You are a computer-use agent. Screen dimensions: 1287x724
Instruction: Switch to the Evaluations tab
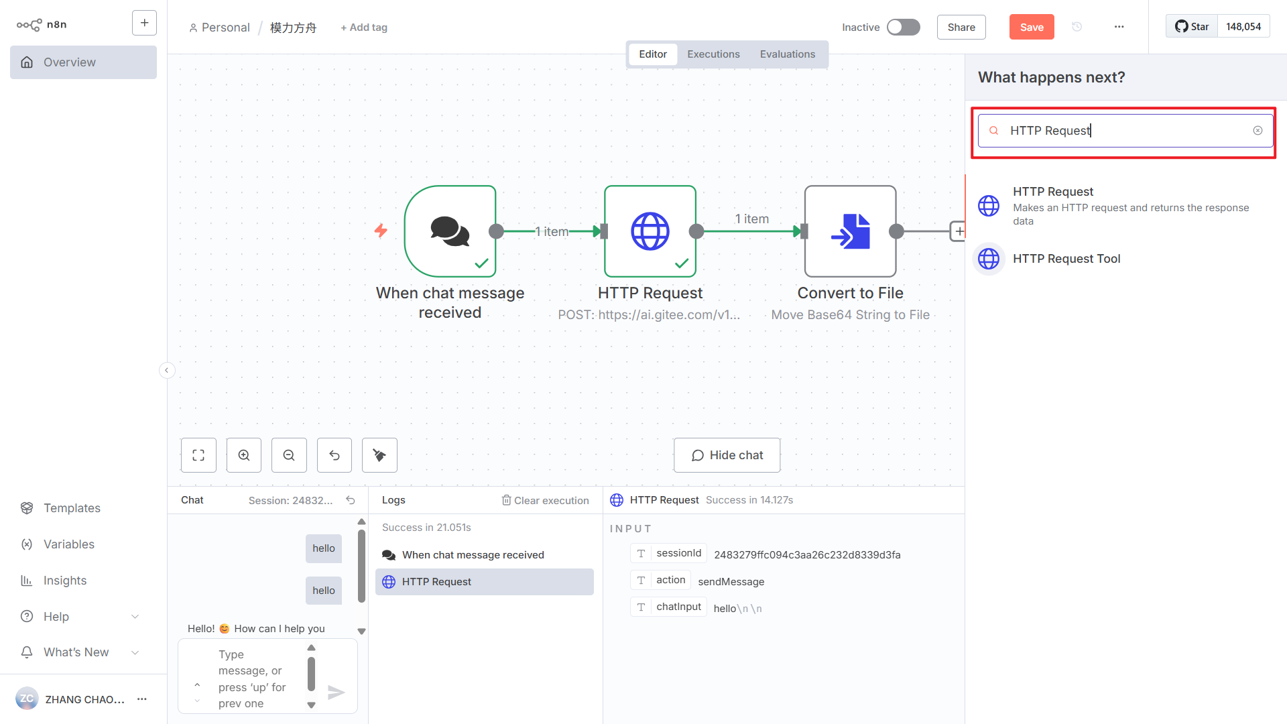[x=787, y=54]
